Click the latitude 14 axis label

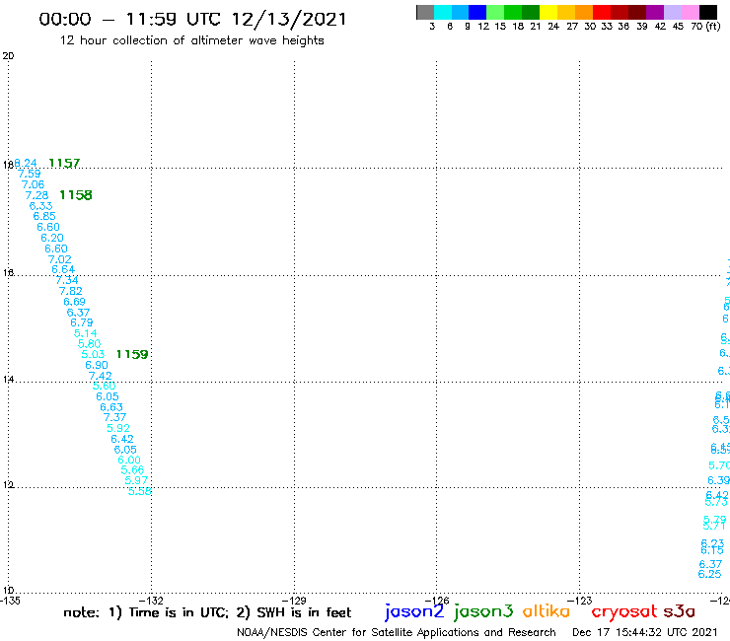point(8,380)
